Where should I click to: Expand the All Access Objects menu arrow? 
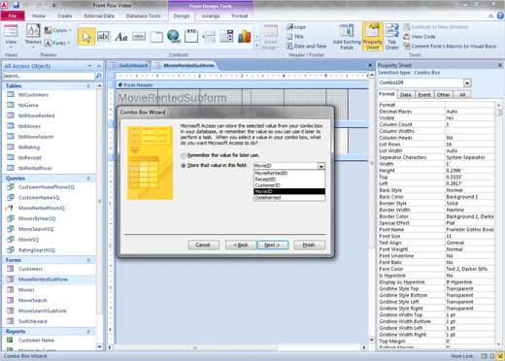tap(90, 66)
